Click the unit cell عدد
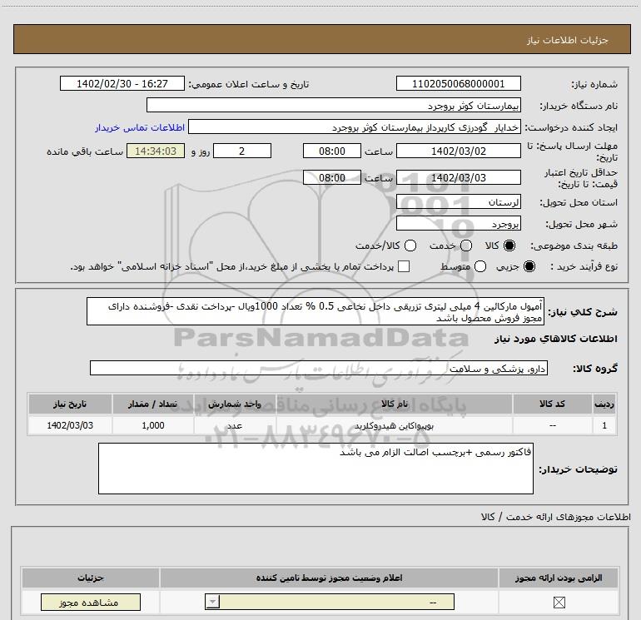The width and height of the screenshot is (641, 620). (235, 425)
